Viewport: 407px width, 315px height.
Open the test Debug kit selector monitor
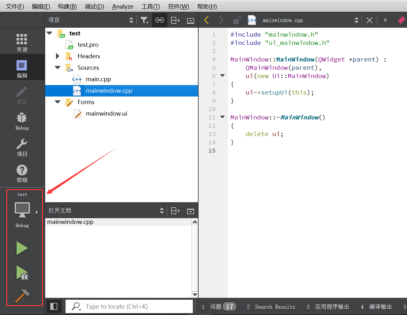click(x=22, y=210)
